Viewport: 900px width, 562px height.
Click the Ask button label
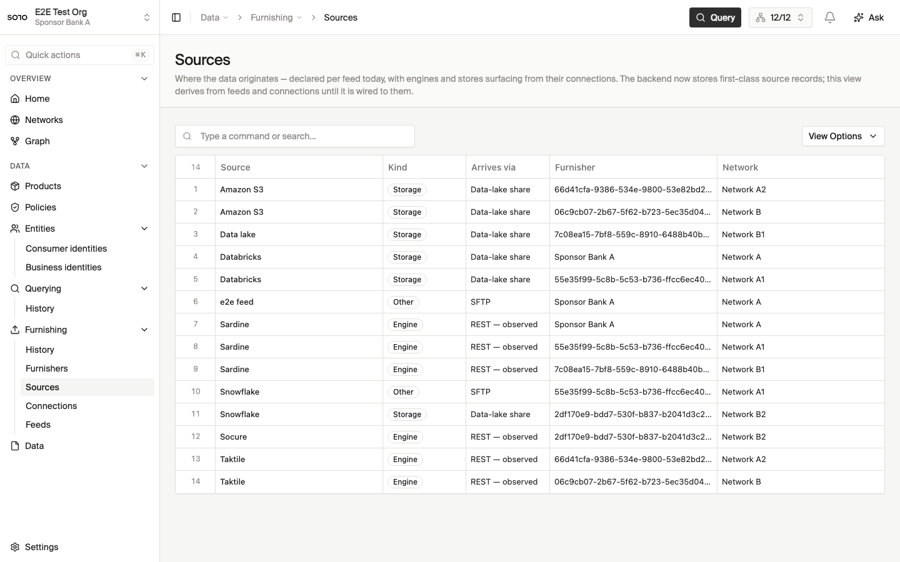pyautogui.click(x=876, y=17)
